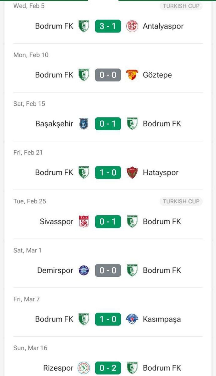
Task: Click the Rizespor club logo
Action: tap(84, 368)
